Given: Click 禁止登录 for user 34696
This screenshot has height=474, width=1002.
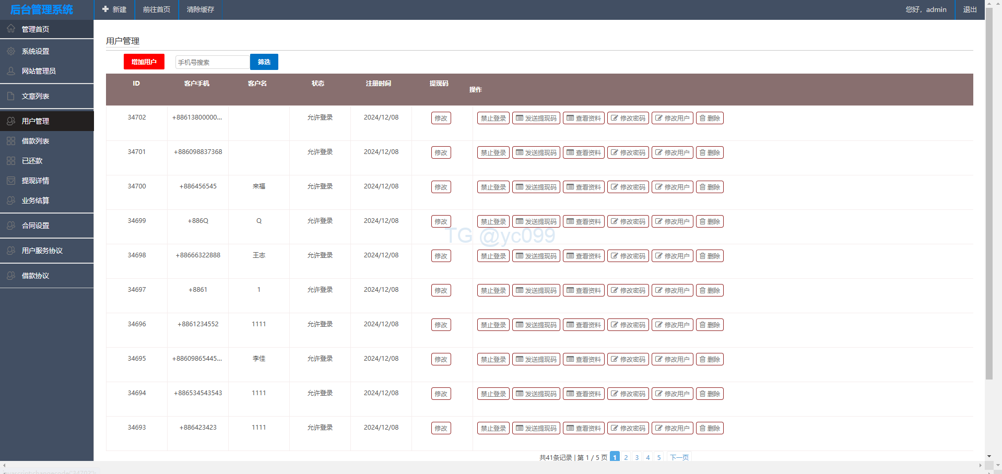Looking at the screenshot, I should point(493,325).
